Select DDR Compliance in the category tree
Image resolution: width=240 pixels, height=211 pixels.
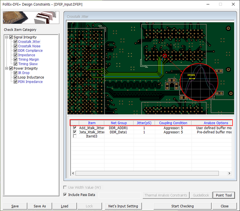pos(30,51)
